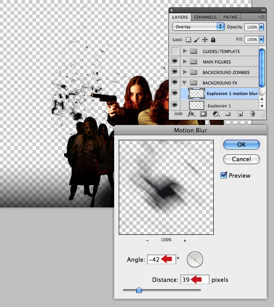
Task: Click the lock all padlock icon
Action: coord(213,40)
